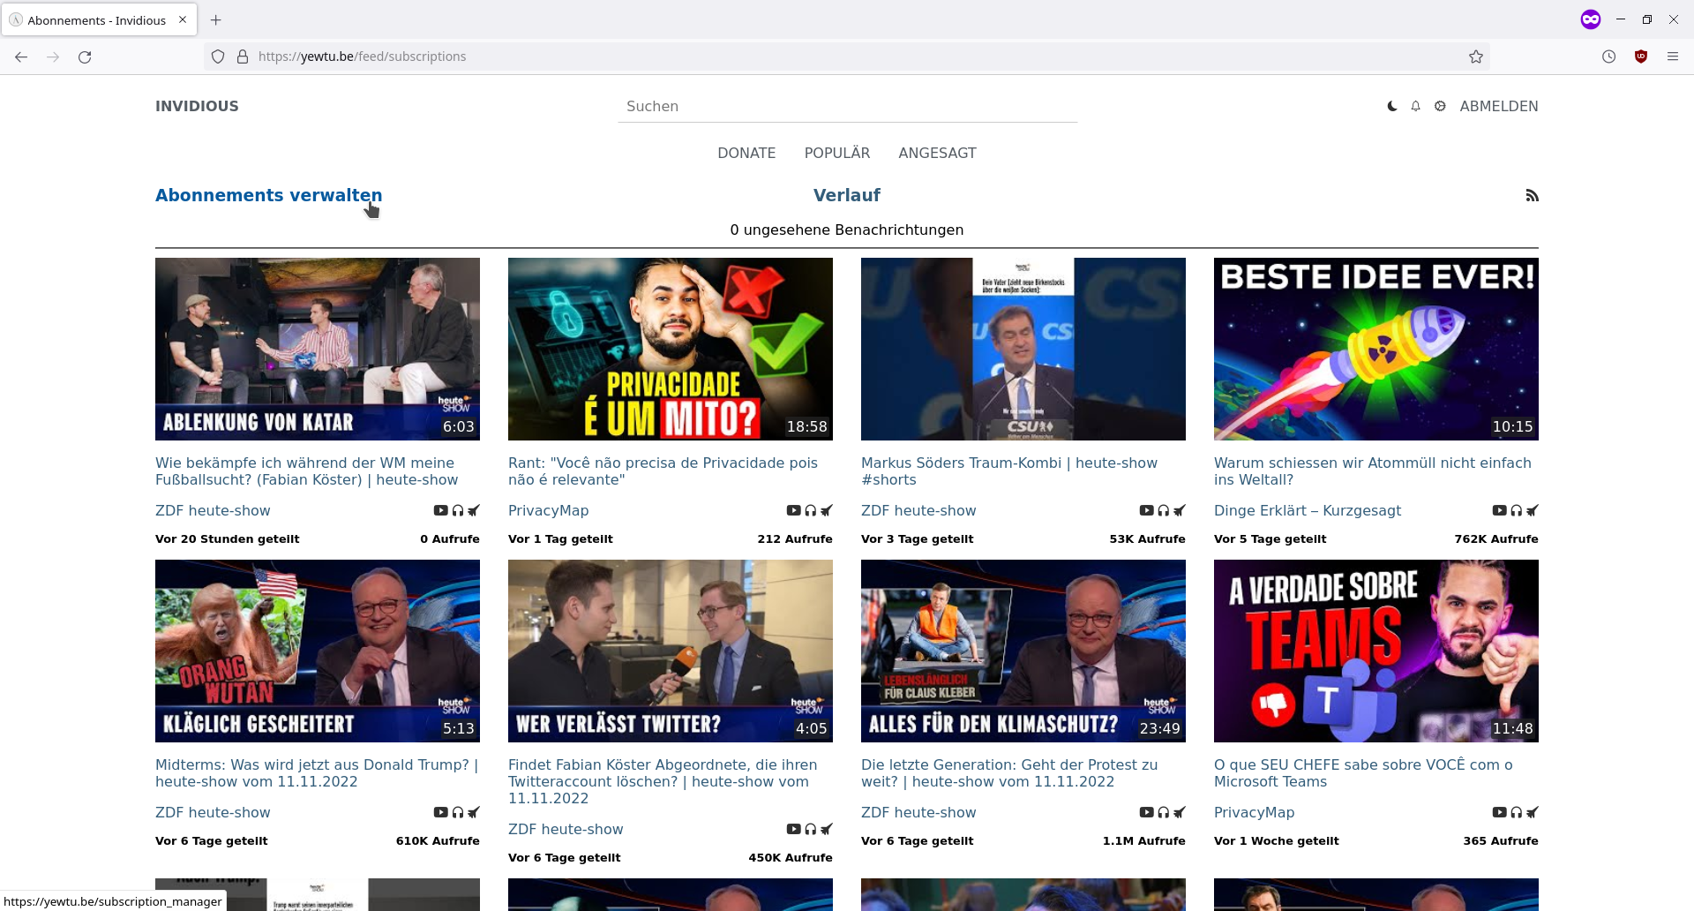Open Firefox application hamburger menu
The width and height of the screenshot is (1694, 911).
coord(1673,56)
